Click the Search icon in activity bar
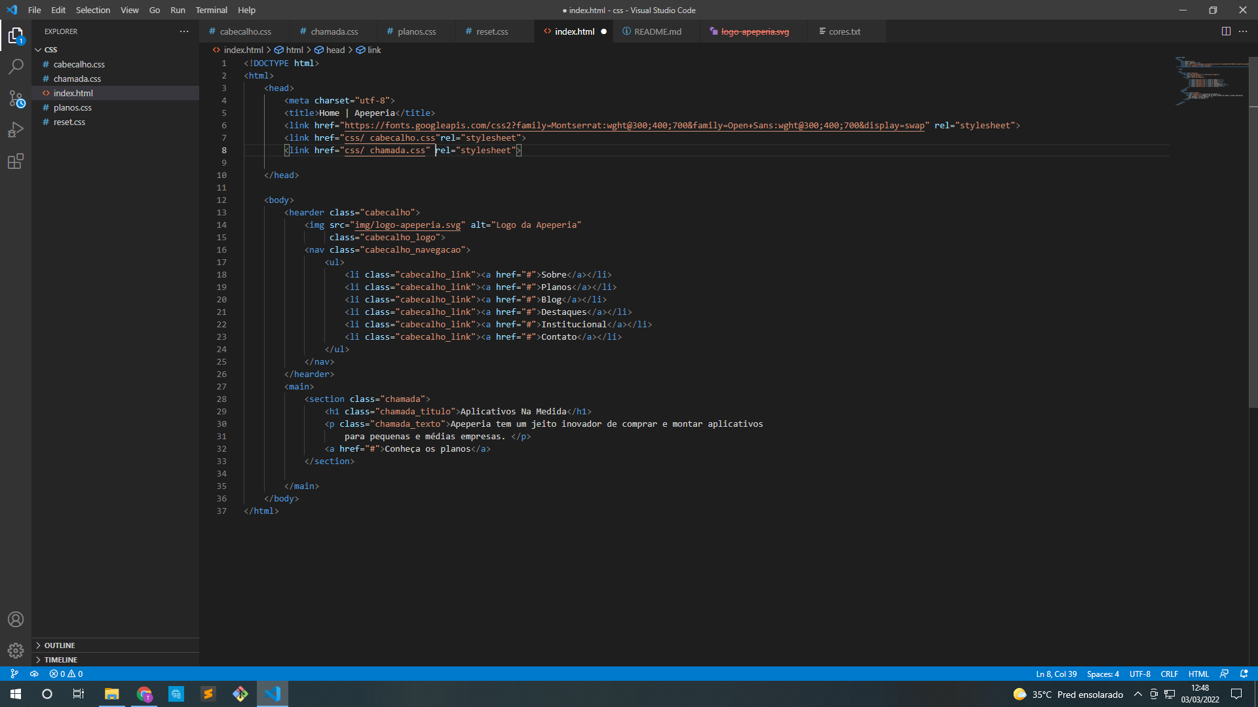Image resolution: width=1258 pixels, height=707 pixels. pos(16,68)
